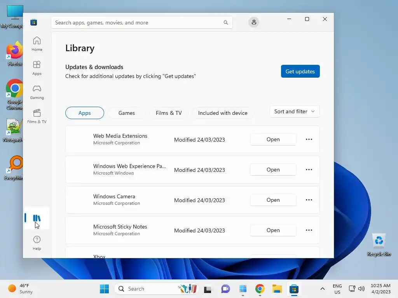Open File Explorer from the taskbar
The width and height of the screenshot is (398, 298).
click(x=277, y=289)
